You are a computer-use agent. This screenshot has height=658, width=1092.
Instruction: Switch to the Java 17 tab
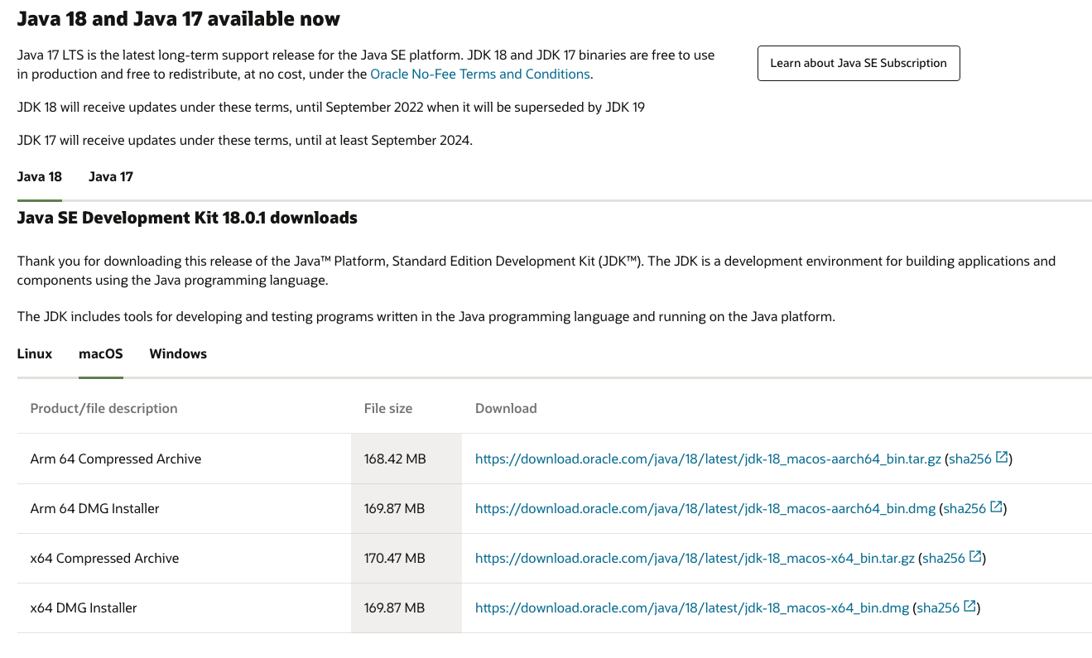[x=111, y=177]
